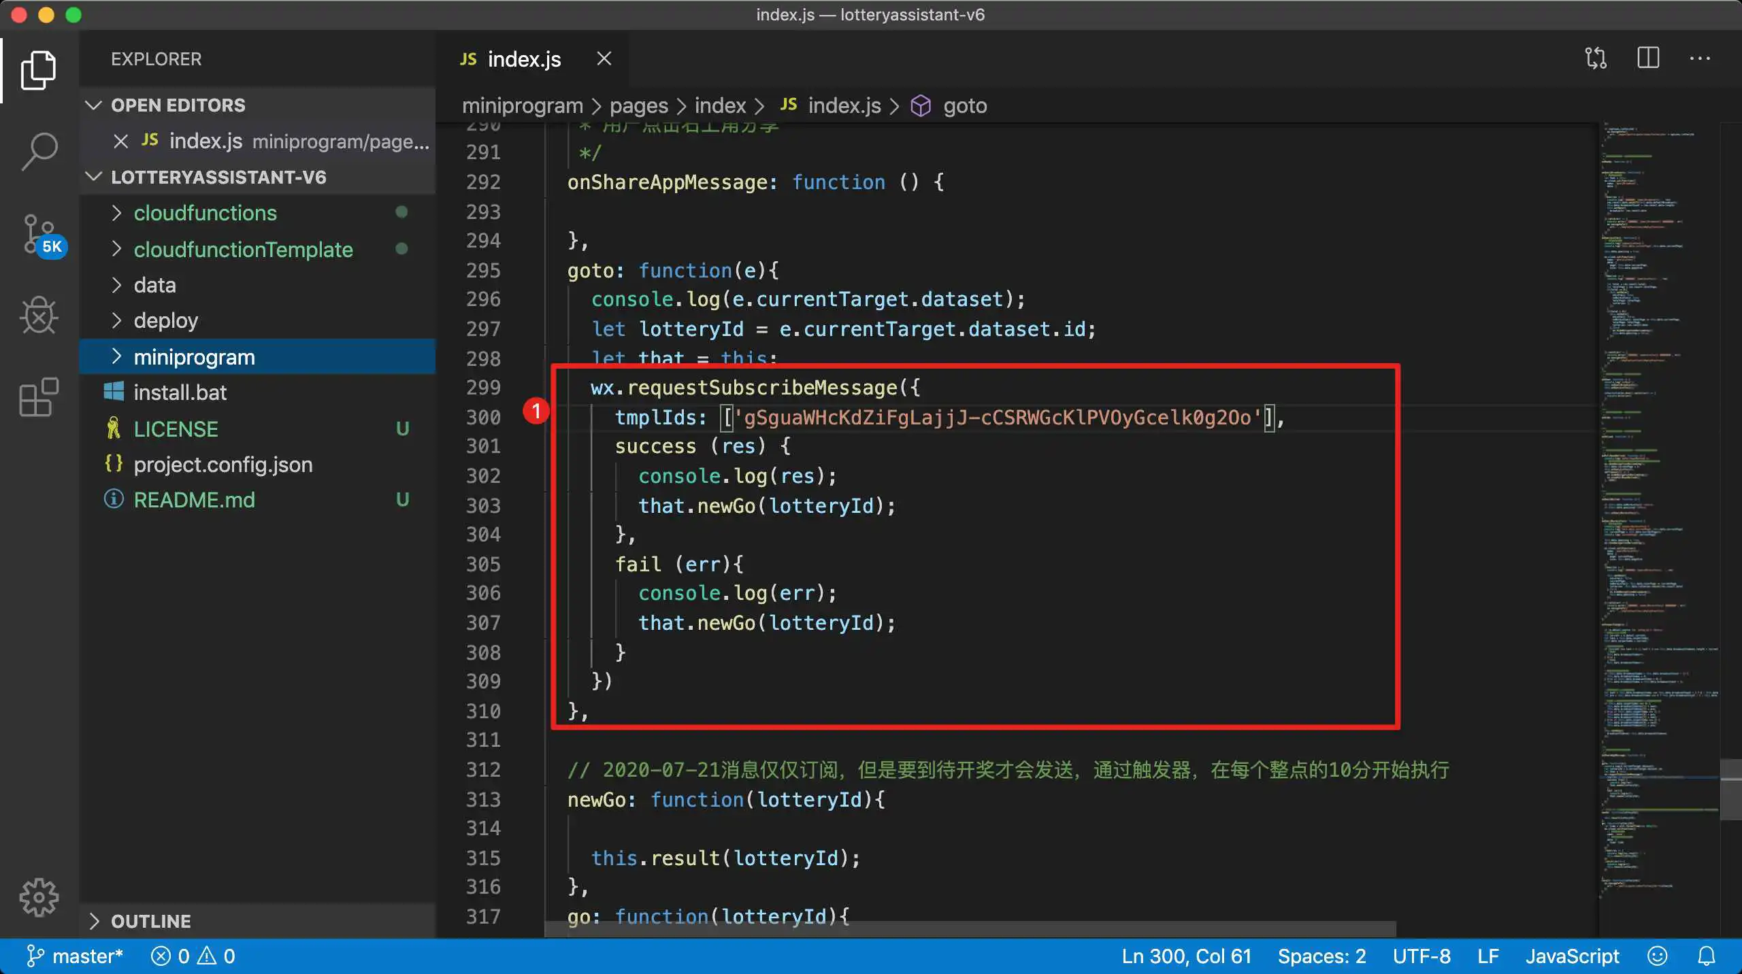This screenshot has height=974, width=1742.
Task: Open Source Control view with 5K badge
Action: 39,235
